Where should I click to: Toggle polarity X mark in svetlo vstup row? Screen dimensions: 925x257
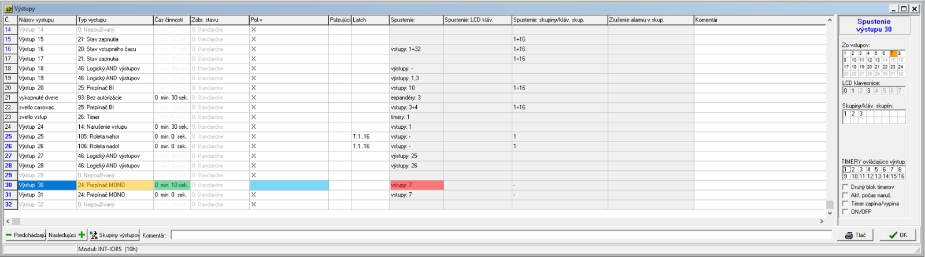[x=253, y=117]
